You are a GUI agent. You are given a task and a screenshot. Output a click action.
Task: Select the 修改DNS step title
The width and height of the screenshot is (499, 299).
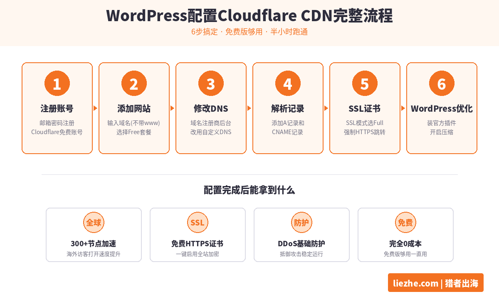click(x=211, y=109)
